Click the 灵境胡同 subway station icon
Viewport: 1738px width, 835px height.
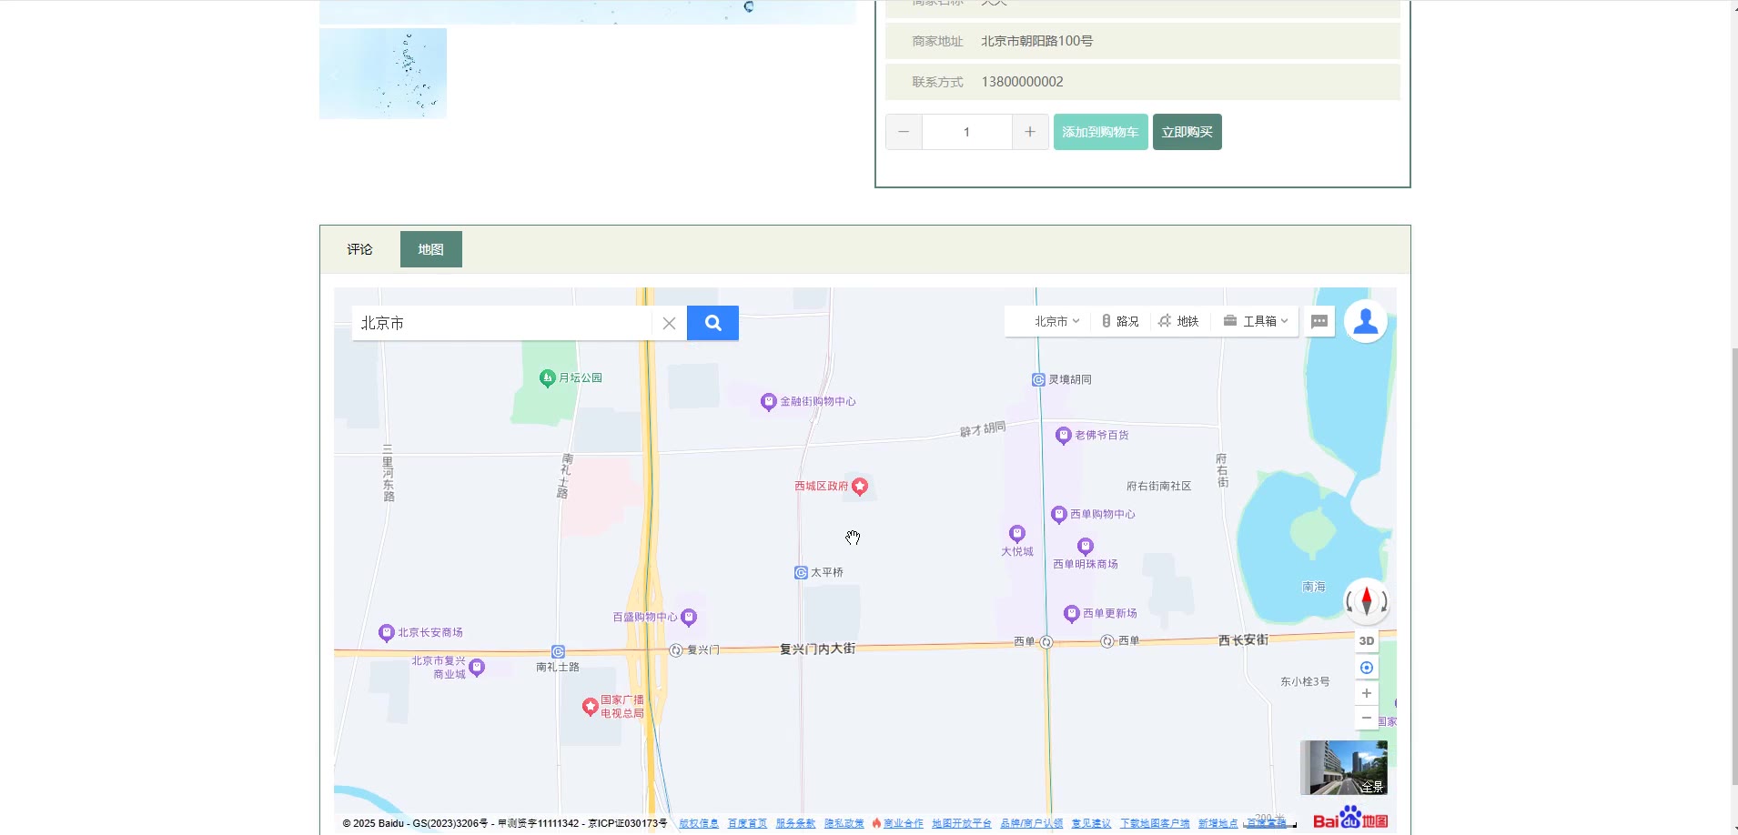(1038, 380)
